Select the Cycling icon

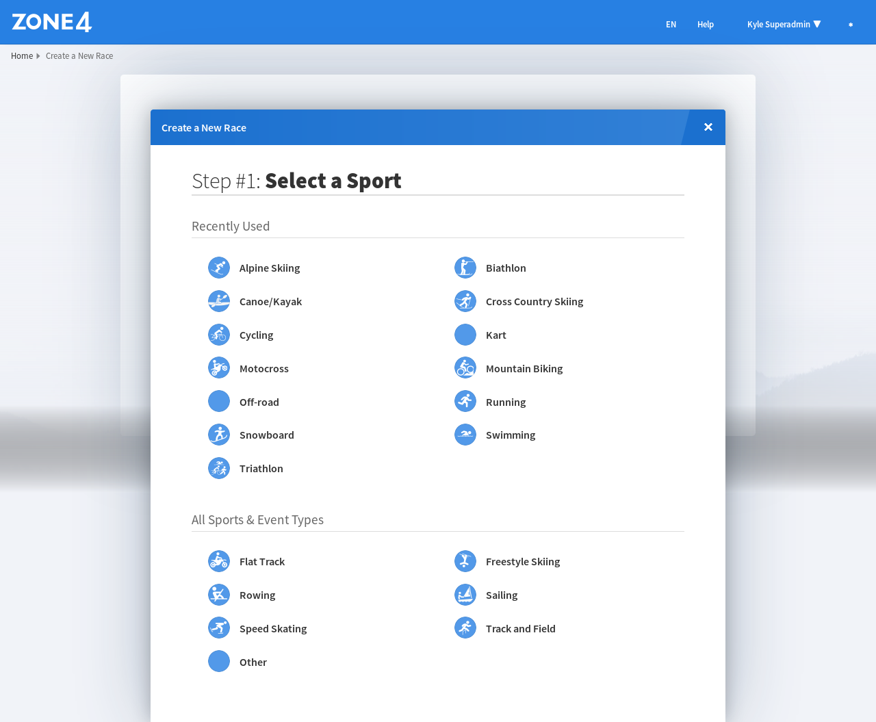click(x=219, y=335)
